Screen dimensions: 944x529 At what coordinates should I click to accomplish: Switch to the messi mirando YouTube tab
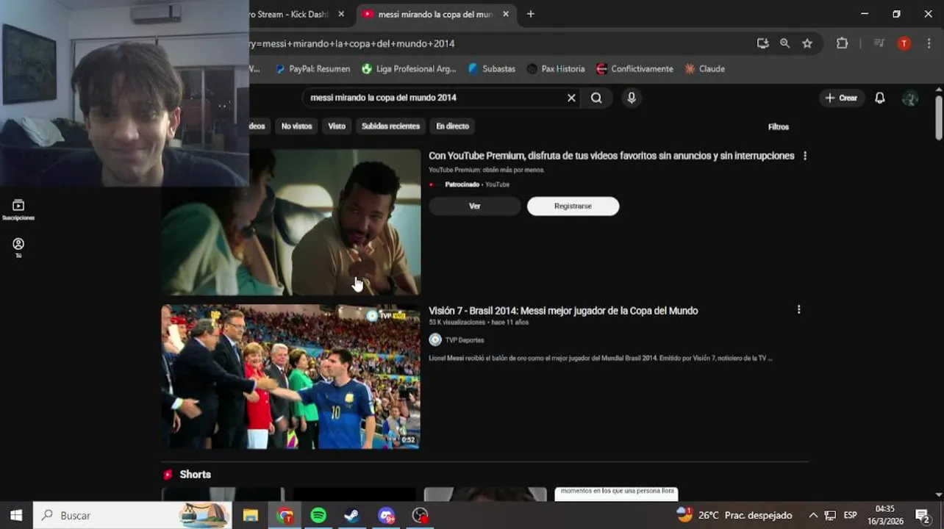point(437,14)
